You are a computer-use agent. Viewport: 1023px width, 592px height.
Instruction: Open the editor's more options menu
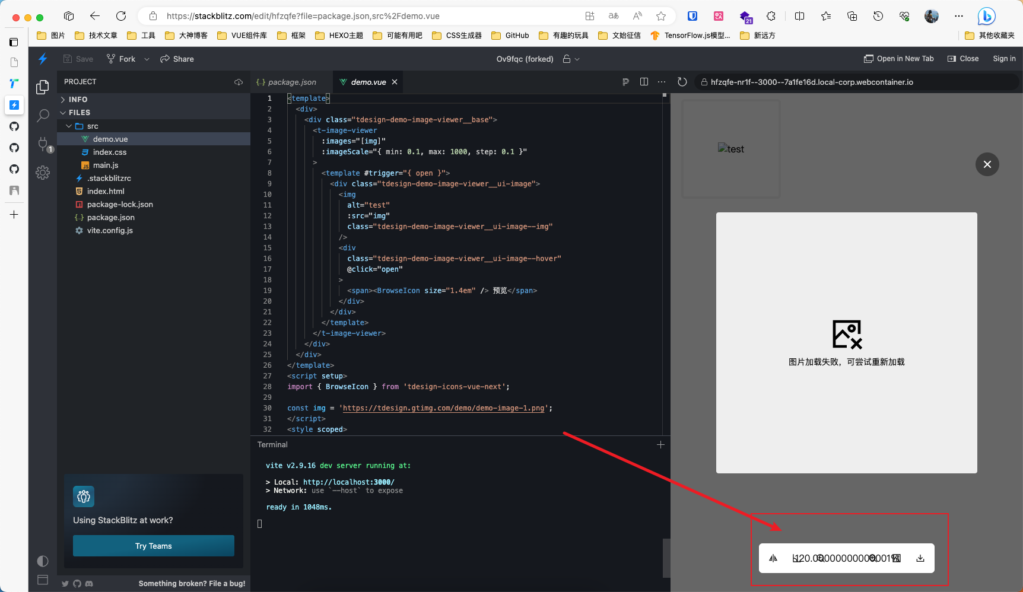[x=662, y=82]
